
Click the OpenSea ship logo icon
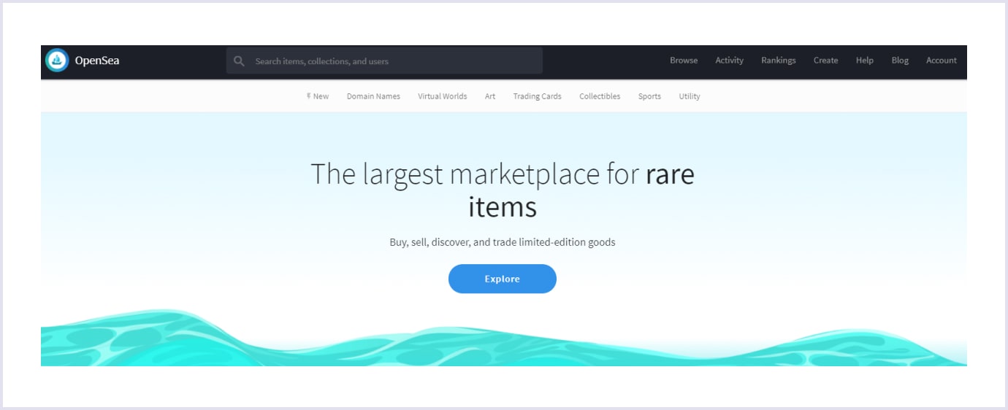57,61
